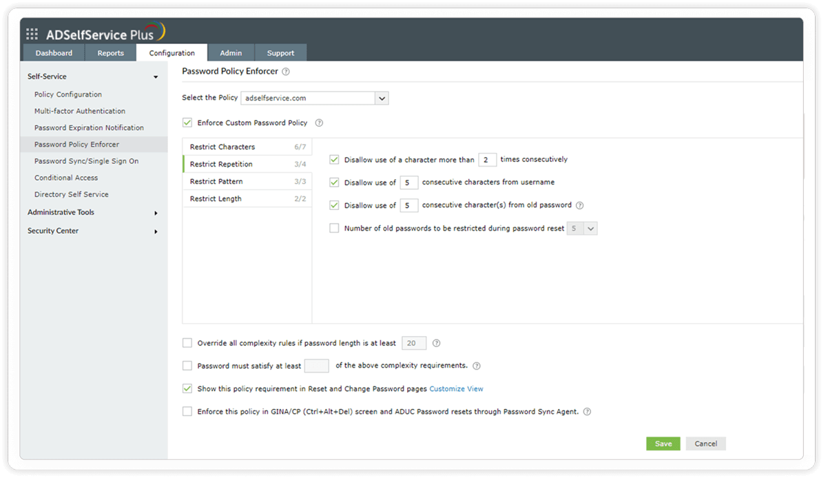Screen dimensions: 828x482
Task: Click password length field showing 20
Action: pos(414,343)
